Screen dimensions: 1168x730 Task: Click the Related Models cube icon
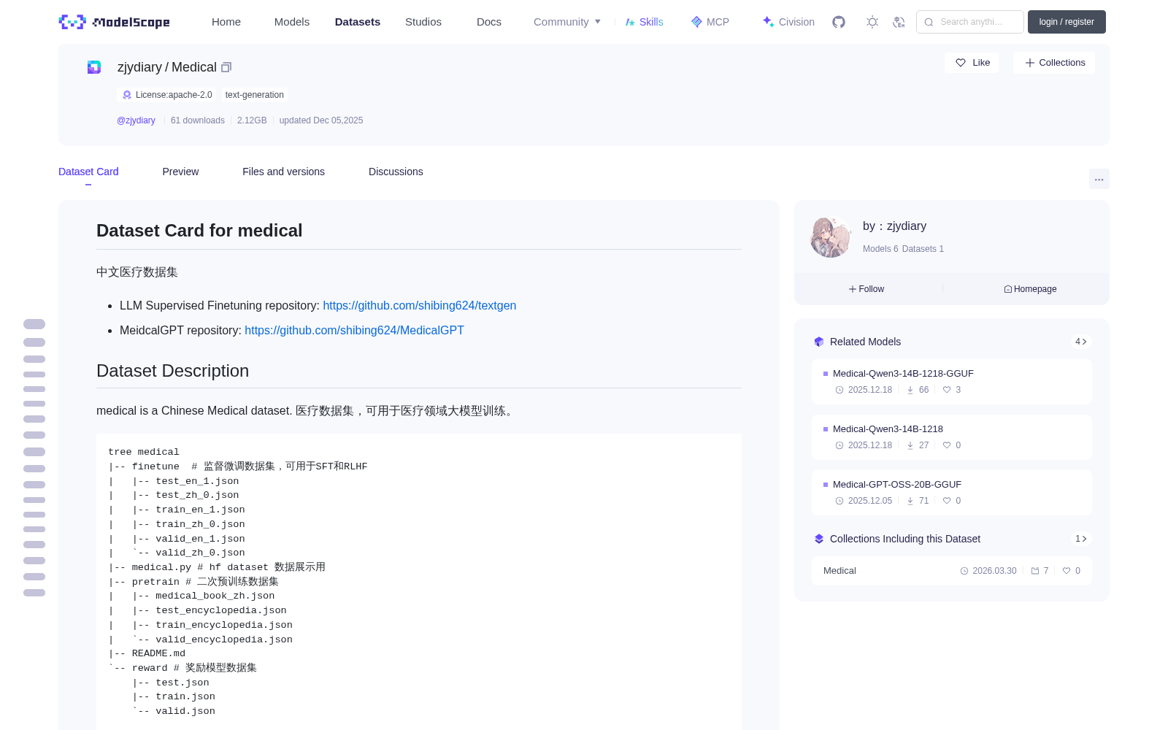click(x=819, y=342)
